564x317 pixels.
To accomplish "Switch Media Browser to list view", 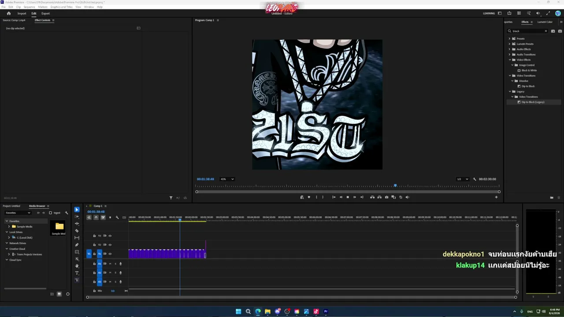I will click(x=52, y=294).
